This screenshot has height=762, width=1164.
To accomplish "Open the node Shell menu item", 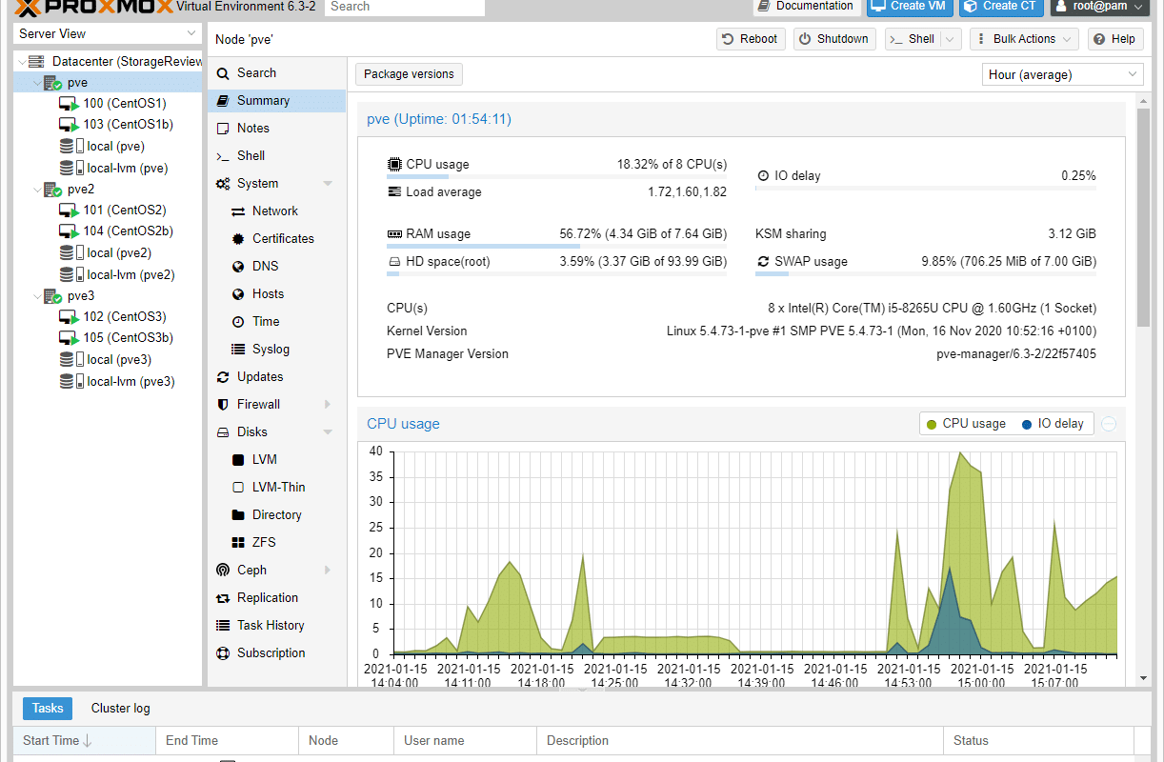I will pos(277,156).
